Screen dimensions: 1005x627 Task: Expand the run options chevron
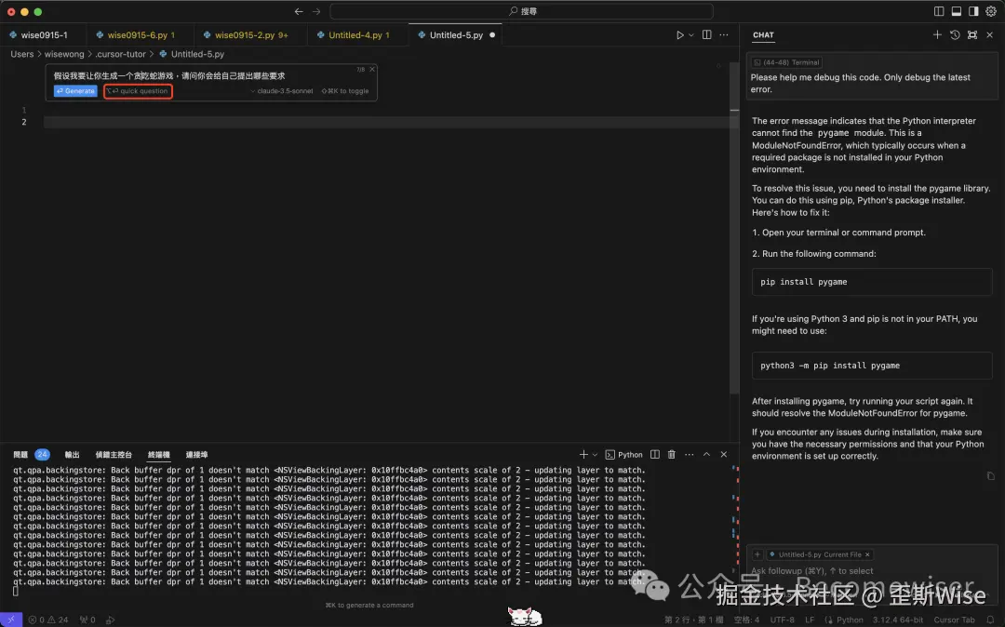point(690,35)
